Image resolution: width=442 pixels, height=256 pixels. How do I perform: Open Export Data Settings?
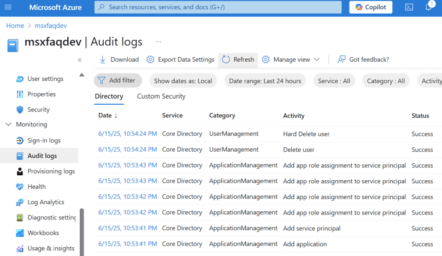pos(180,59)
